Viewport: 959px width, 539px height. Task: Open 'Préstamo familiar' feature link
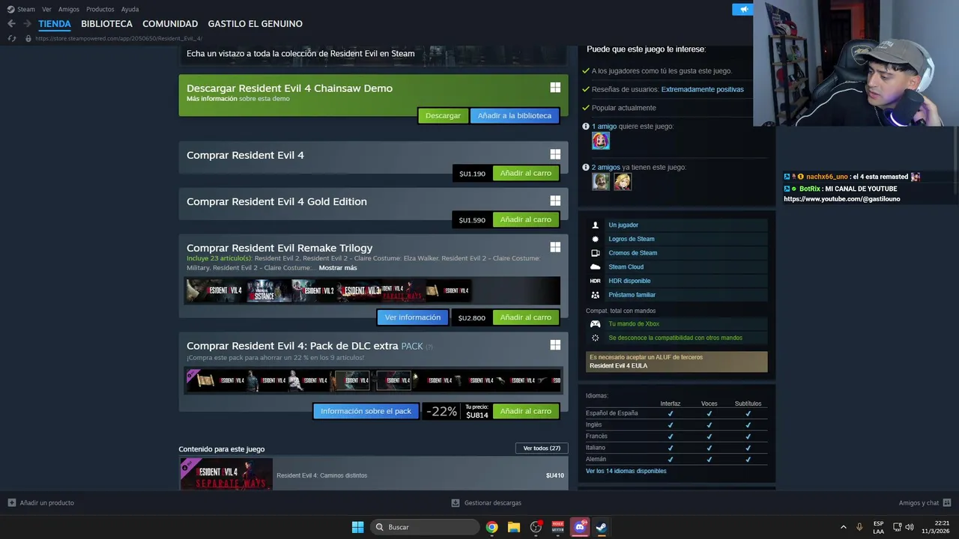pyautogui.click(x=632, y=295)
